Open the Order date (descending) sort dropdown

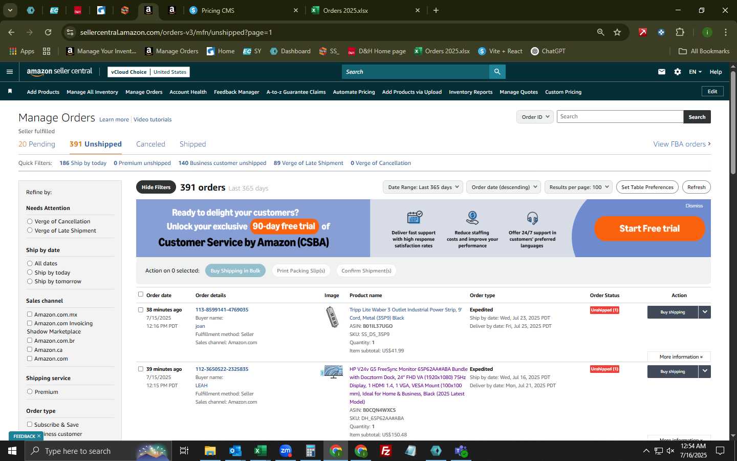504,187
